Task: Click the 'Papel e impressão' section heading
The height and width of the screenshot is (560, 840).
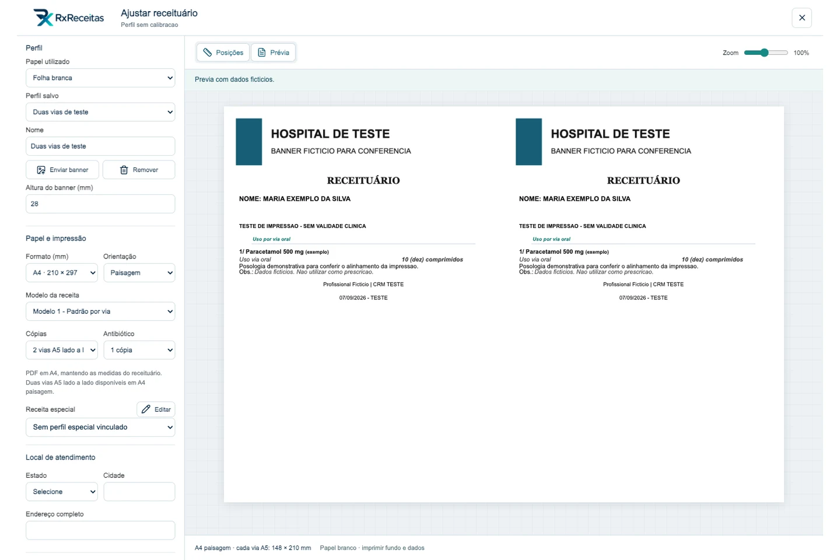Action: tap(56, 239)
